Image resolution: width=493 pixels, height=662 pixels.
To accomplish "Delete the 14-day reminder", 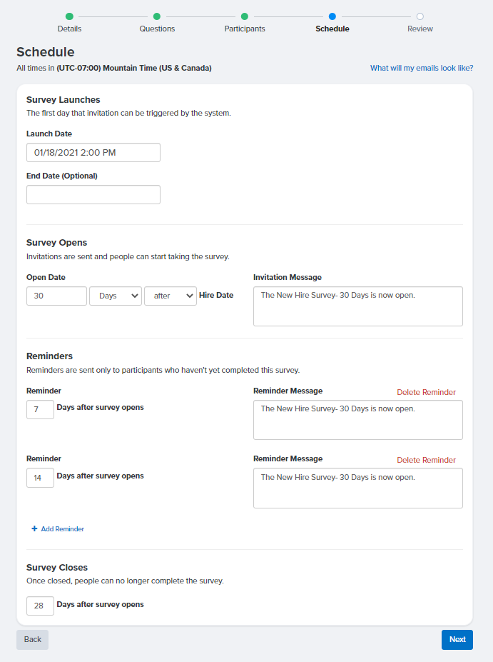I will click(426, 460).
